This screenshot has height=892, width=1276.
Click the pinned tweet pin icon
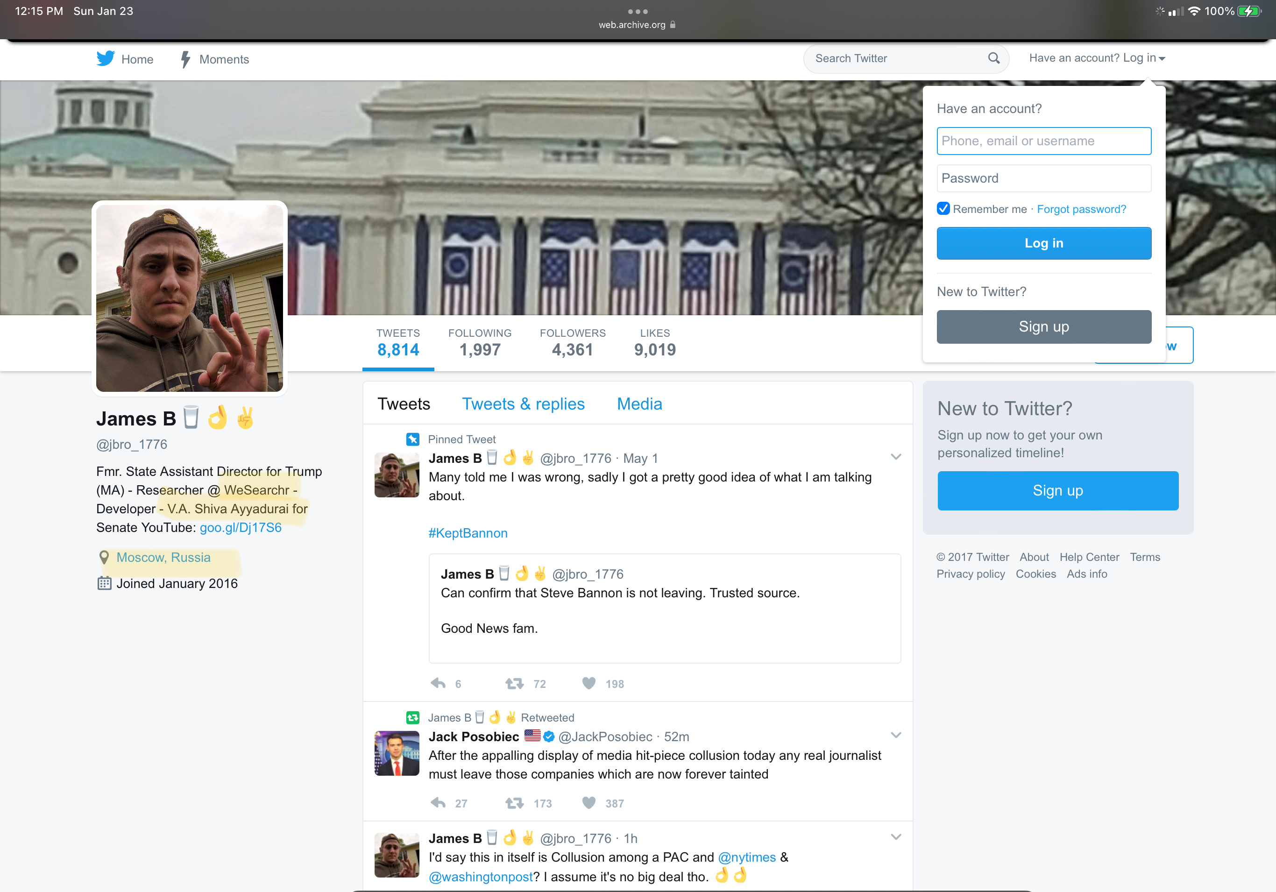tap(412, 439)
